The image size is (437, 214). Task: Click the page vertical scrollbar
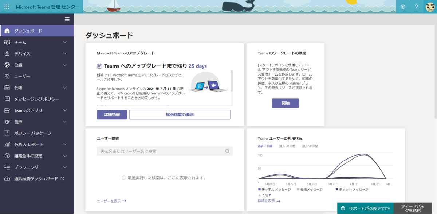coord(436,72)
